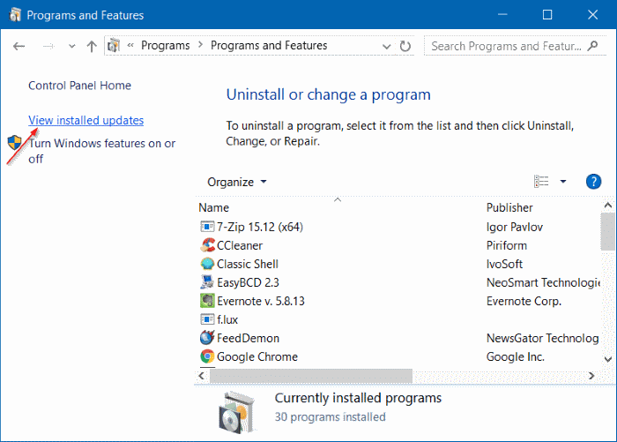The height and width of the screenshot is (442, 617).
Task: Click Igor Pavlov publisher cell
Action: [515, 227]
